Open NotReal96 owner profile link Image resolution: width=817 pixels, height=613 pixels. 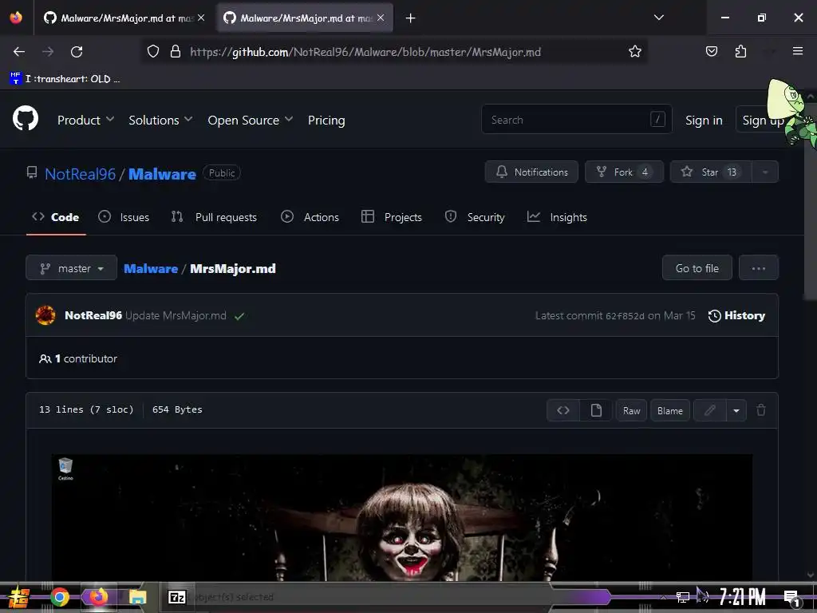(x=81, y=174)
